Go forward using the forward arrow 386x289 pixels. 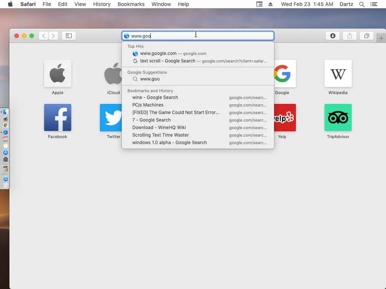pyautogui.click(x=53, y=36)
